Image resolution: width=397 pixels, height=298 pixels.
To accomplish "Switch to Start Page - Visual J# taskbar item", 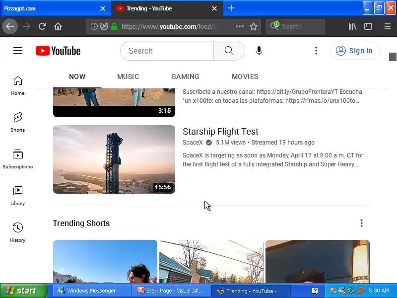I will [x=170, y=291].
